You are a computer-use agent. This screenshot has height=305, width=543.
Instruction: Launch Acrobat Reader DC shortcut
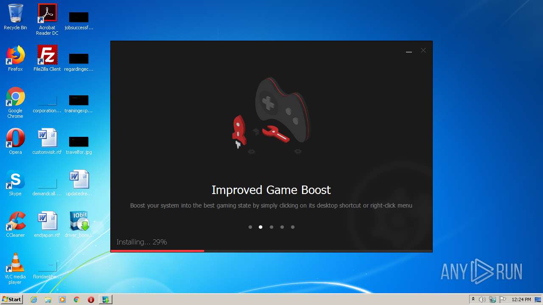(x=47, y=19)
